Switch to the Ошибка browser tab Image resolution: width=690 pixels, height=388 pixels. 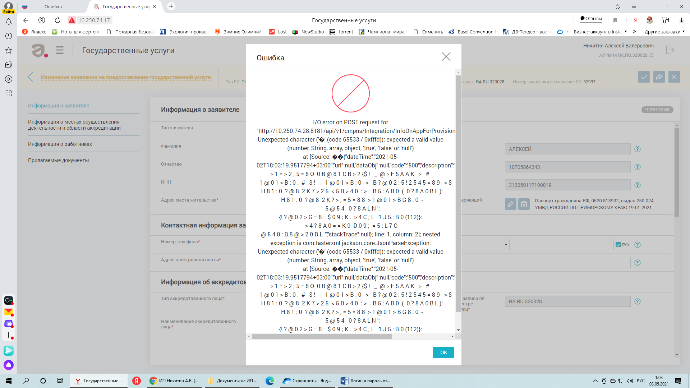53,6
